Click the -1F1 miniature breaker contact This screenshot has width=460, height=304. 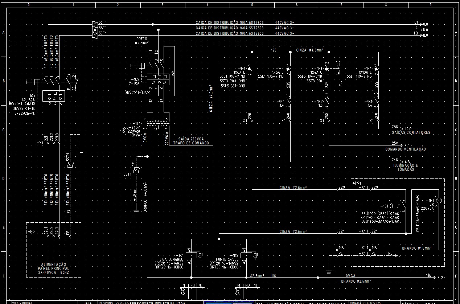(250, 68)
